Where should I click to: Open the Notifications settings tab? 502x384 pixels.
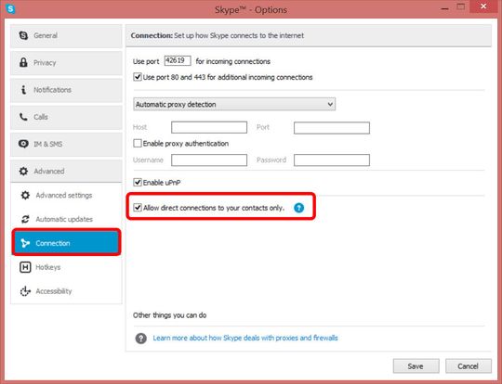(66, 90)
